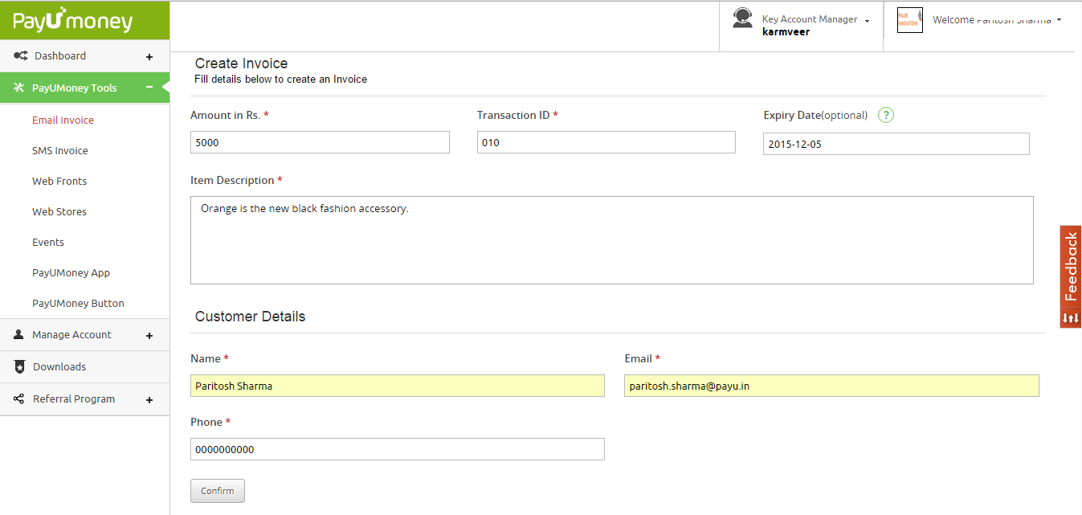Click the customer Name input field

pos(398,386)
